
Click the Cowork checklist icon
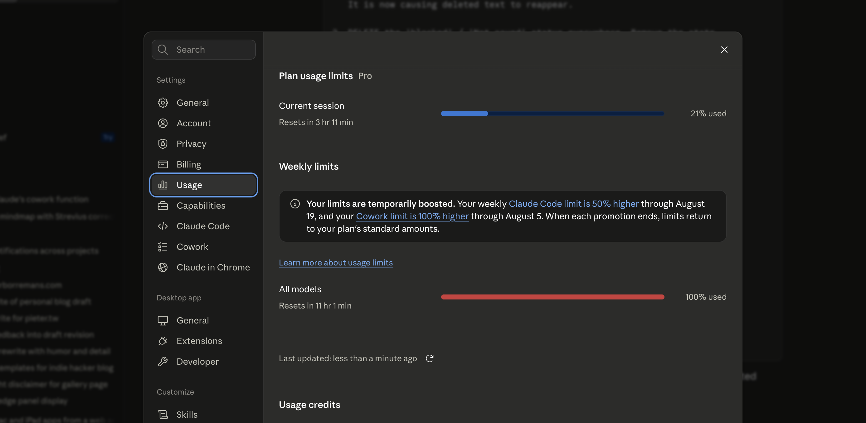click(163, 247)
